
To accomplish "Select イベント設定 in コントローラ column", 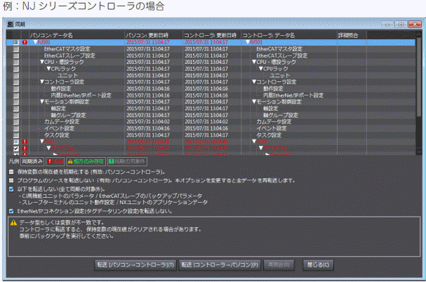I will [x=272, y=128].
